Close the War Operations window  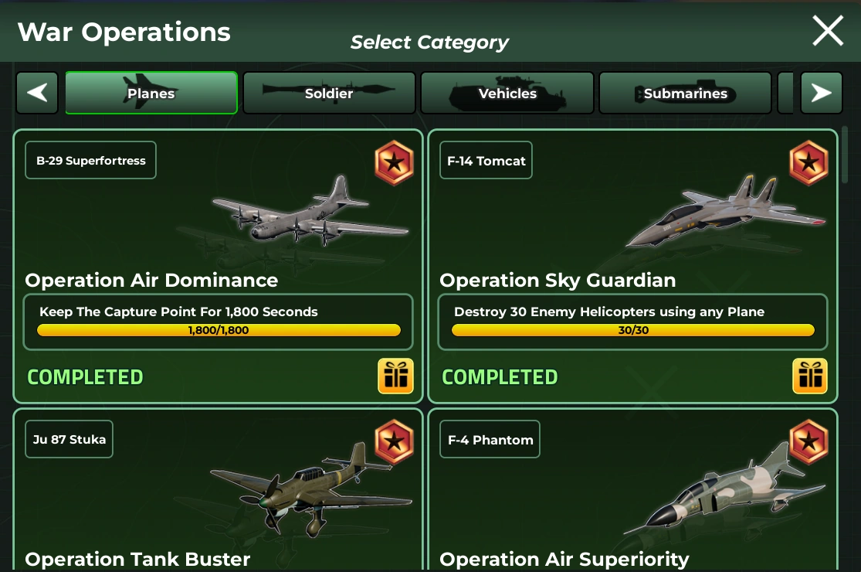828,31
